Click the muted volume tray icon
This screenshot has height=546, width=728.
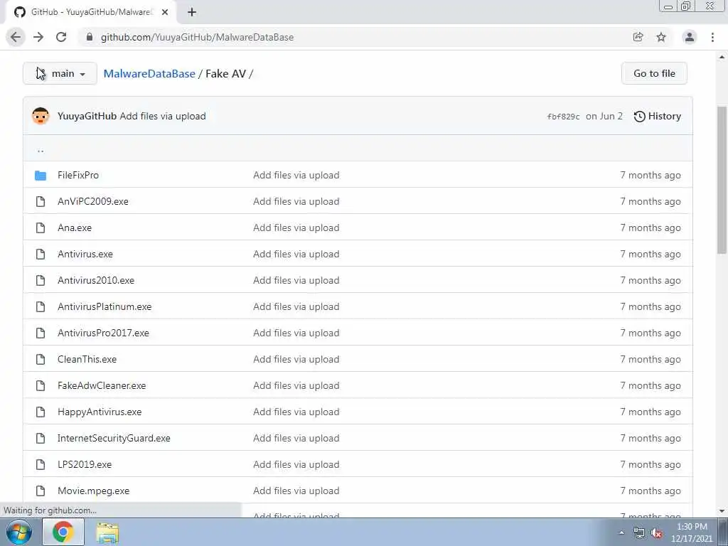pos(656,533)
